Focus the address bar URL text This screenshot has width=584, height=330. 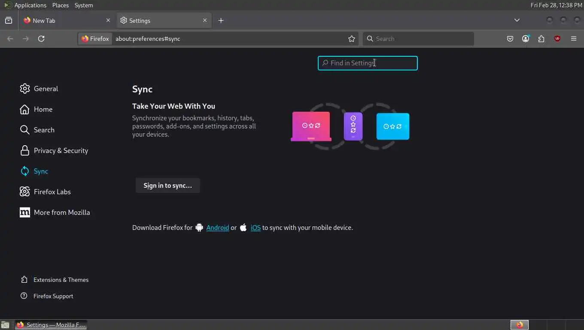pyautogui.click(x=148, y=39)
